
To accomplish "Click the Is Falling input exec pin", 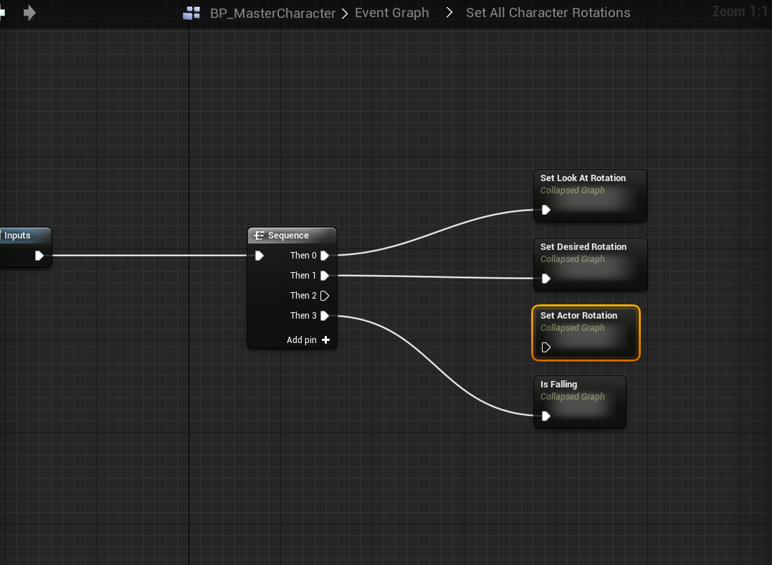I will [546, 416].
